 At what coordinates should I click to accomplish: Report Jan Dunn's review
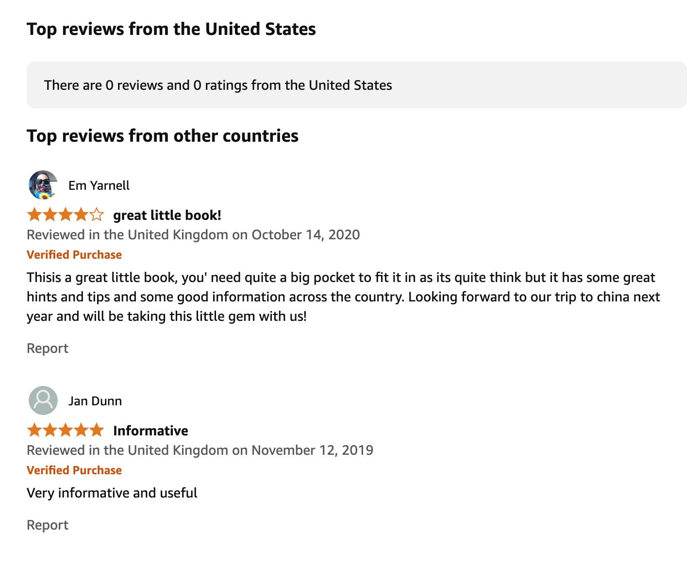[x=48, y=525]
